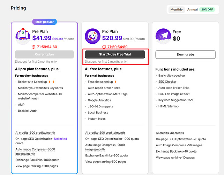
Task: Click the Unlimited quota link
Action: click(60, 139)
